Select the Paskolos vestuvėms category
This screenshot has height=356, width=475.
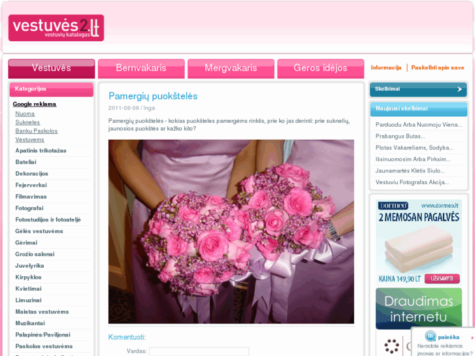(44, 346)
